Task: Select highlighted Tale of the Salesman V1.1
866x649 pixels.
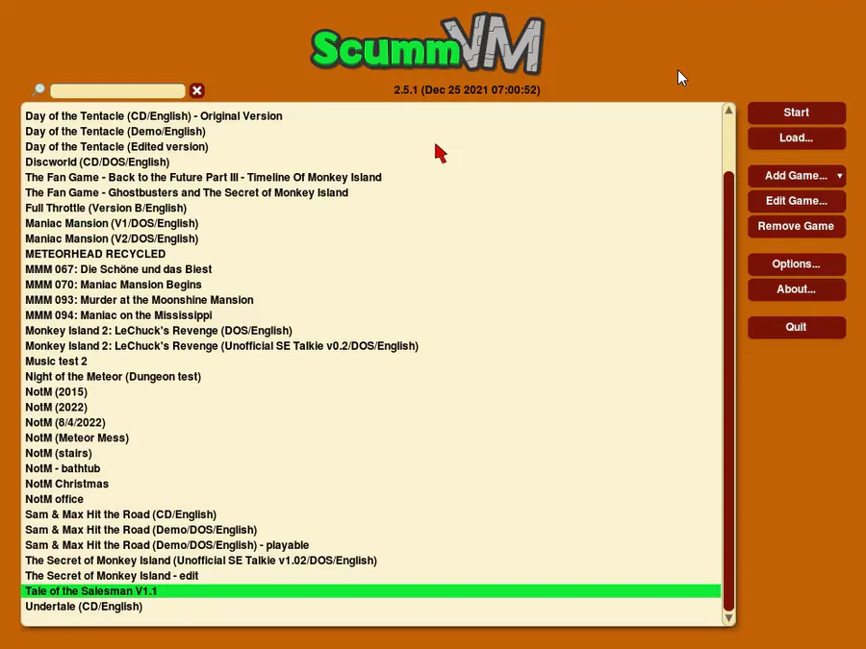Action: coord(370,591)
